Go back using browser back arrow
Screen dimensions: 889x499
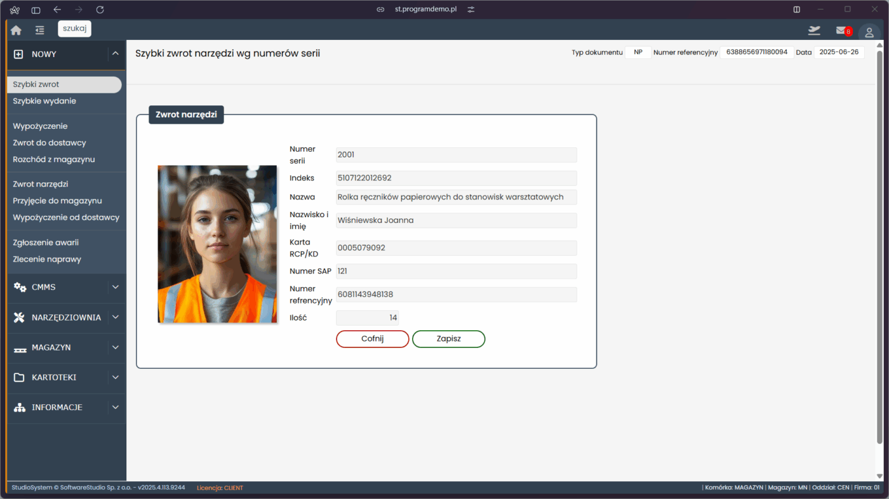coord(57,10)
